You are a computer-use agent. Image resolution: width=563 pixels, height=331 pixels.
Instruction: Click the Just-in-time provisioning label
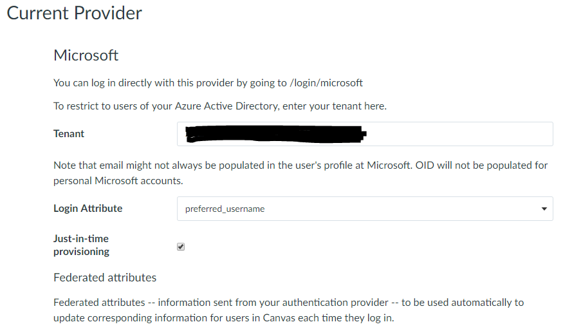coord(81,245)
